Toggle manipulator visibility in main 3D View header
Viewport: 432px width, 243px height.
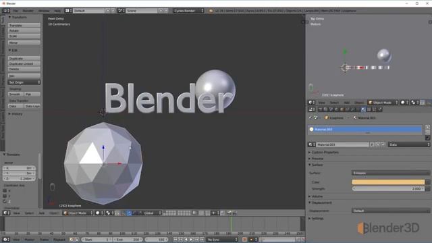124,213
